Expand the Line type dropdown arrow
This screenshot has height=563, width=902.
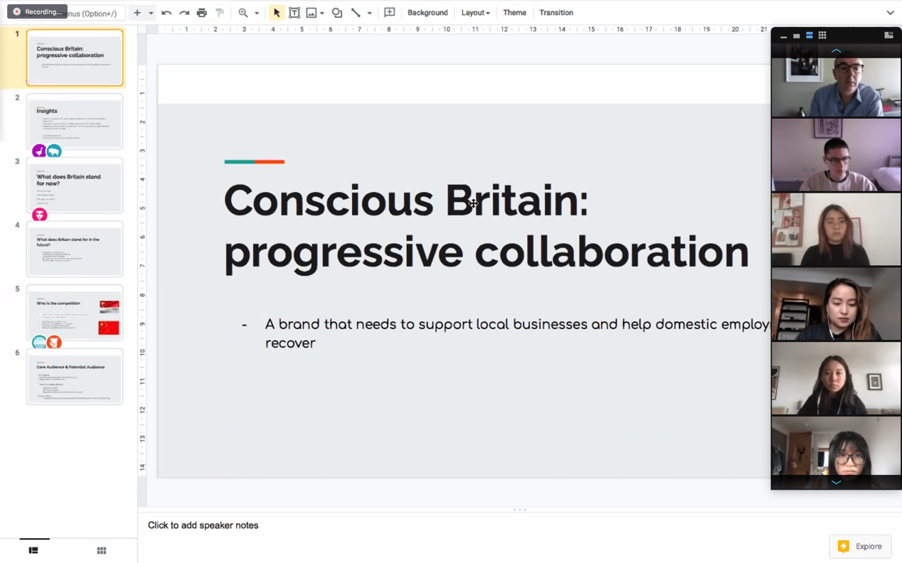(x=369, y=13)
